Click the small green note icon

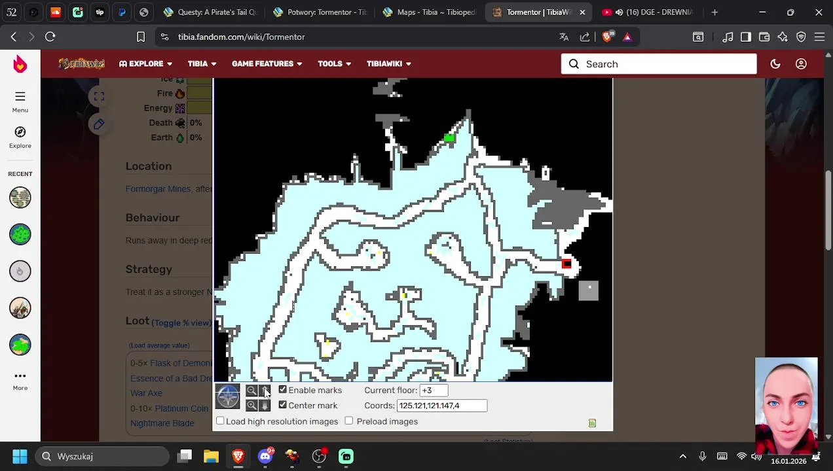592,423
